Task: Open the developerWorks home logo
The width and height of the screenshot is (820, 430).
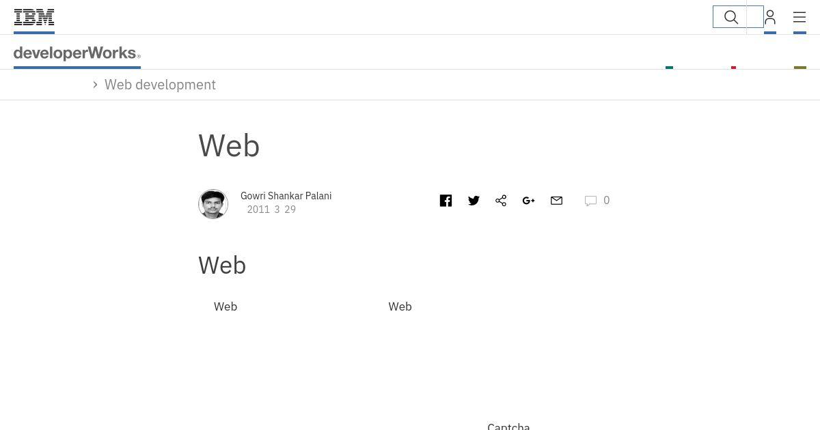Action: coord(77,53)
